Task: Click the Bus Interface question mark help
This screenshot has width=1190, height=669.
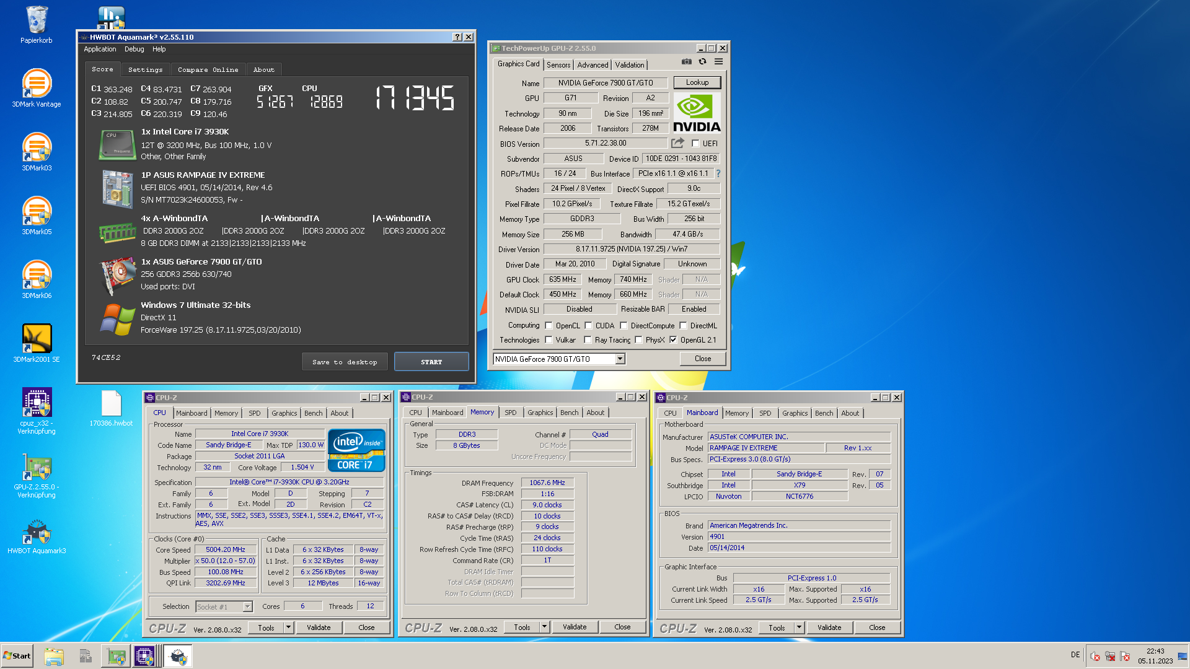Action: pos(718,173)
